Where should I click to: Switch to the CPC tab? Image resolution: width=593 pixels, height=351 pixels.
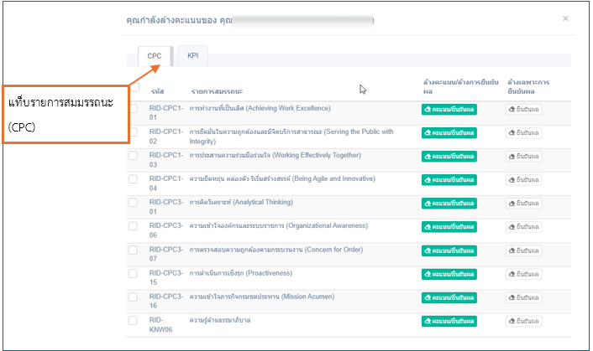pos(155,56)
